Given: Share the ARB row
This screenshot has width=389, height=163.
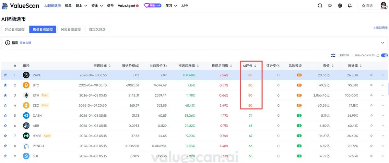Looking at the screenshot, I should 371,125.
